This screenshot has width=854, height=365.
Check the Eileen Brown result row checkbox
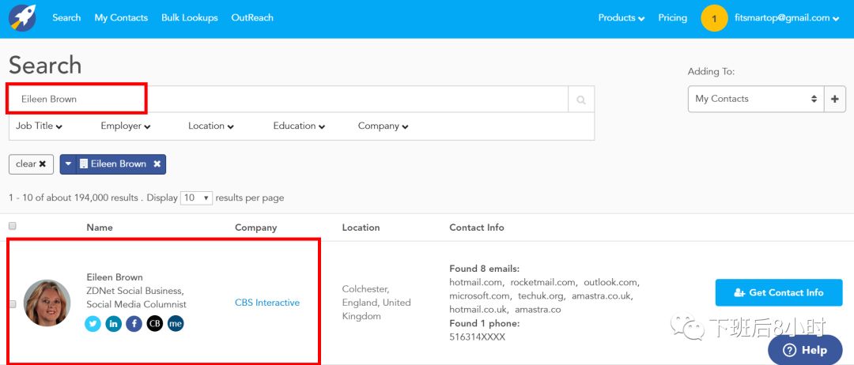click(12, 303)
